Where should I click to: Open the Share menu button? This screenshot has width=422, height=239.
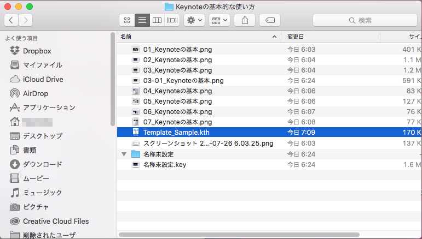[x=245, y=20]
